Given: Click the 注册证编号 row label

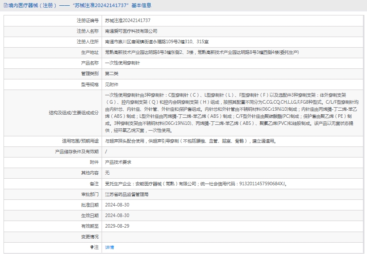Looking at the screenshot, I should tap(87, 21).
